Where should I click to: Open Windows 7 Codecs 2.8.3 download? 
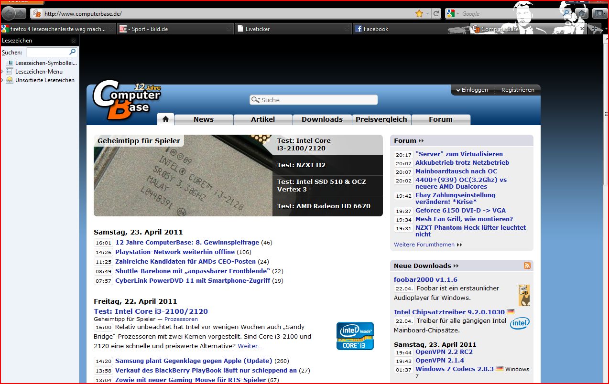[455, 369]
